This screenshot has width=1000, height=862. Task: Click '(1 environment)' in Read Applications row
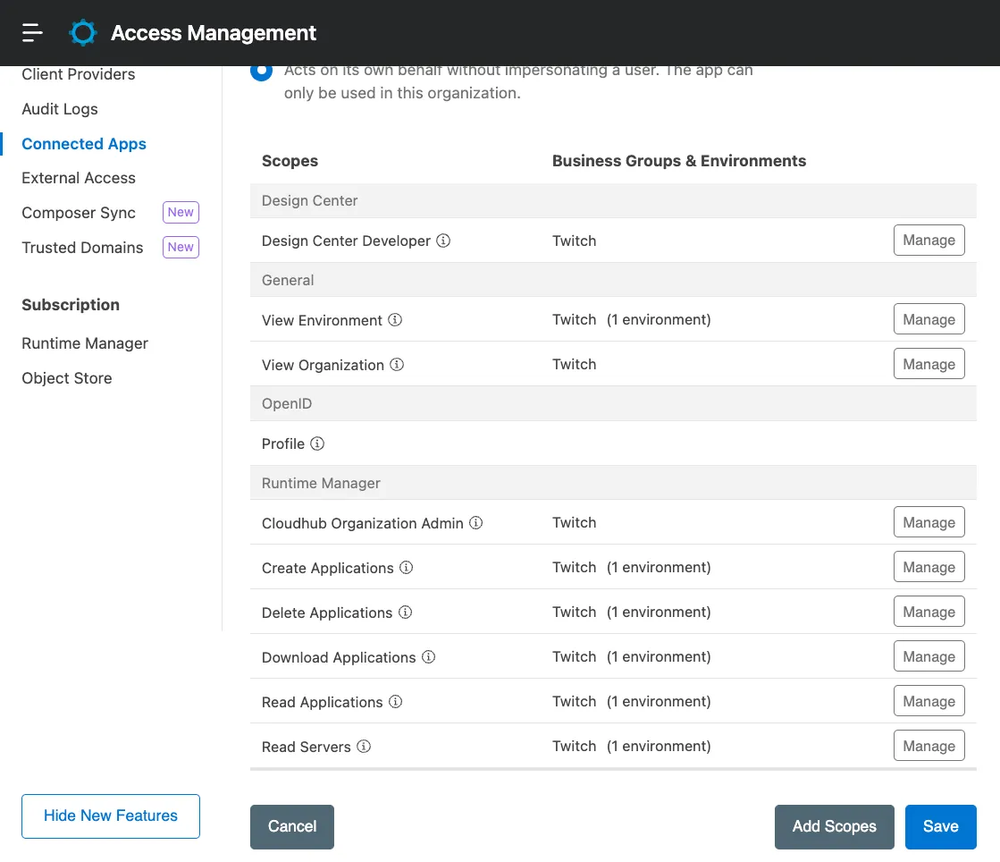pos(659,701)
